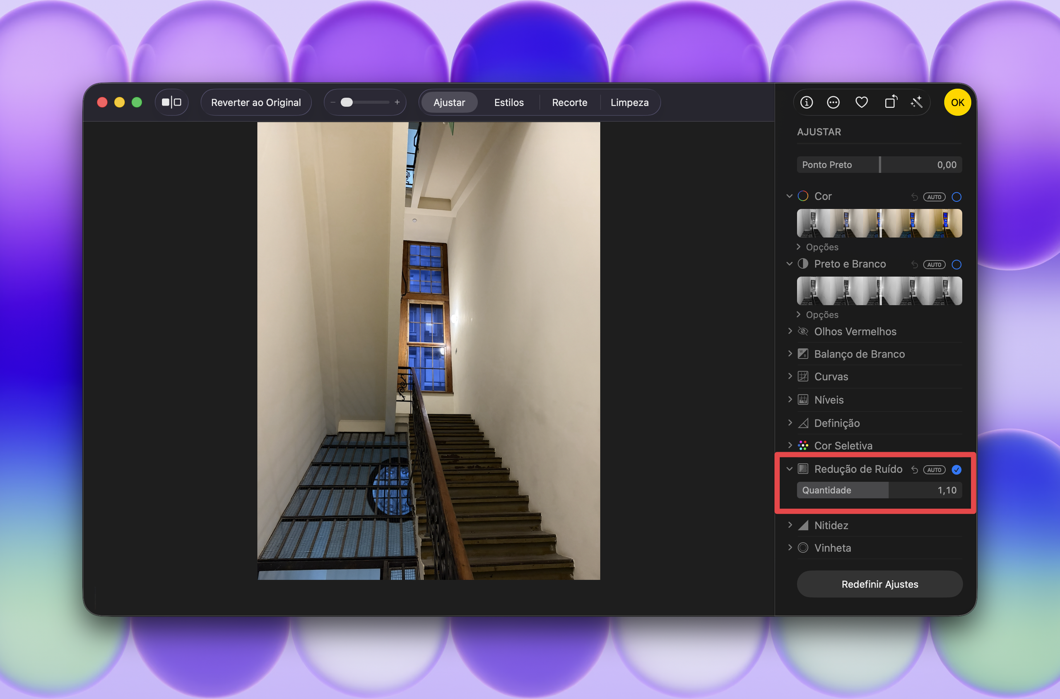Expand the Nitidez section chevron
The width and height of the screenshot is (1060, 699).
coord(790,525)
